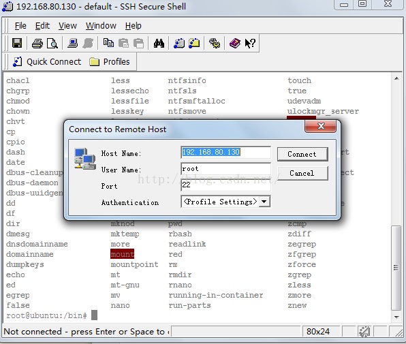Screen dimensions: 406x344
Task: Click 'lessecho' in terminal output
Action: (x=130, y=91)
